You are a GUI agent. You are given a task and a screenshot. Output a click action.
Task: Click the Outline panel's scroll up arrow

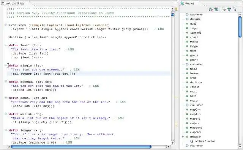pos(240,14)
